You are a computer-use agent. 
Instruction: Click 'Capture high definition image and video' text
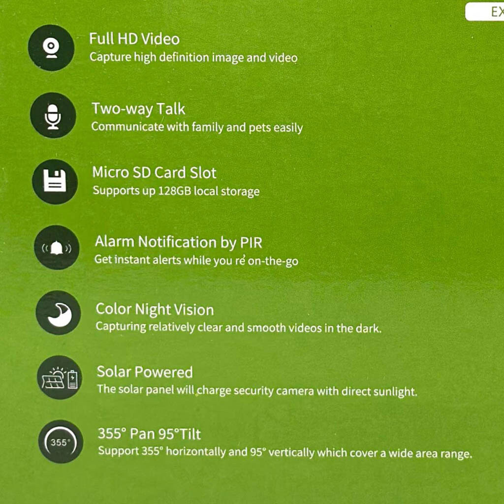(x=193, y=58)
